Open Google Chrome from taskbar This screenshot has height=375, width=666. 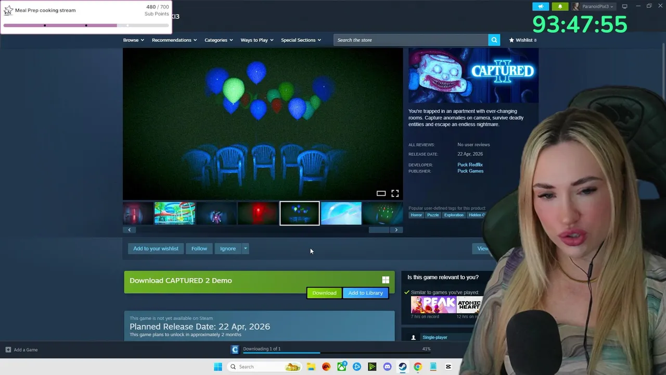pyautogui.click(x=417, y=367)
